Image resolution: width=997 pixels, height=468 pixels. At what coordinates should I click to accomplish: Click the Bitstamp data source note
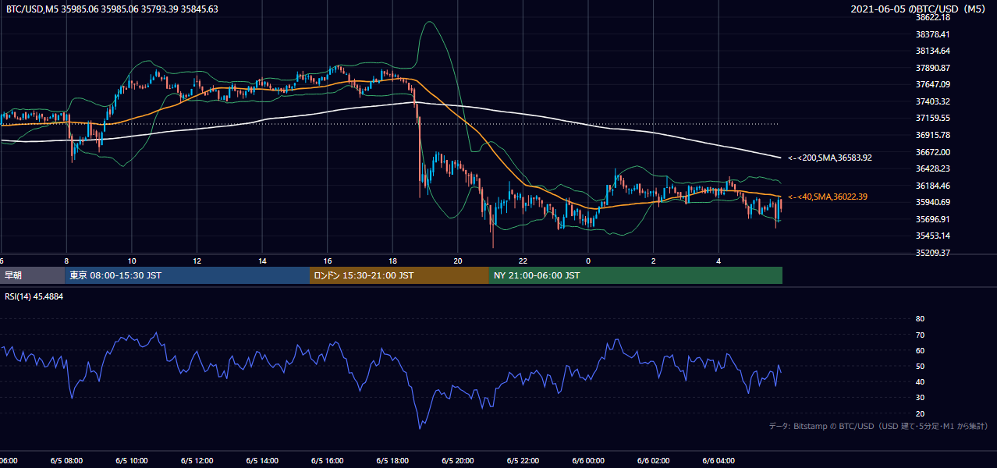click(x=878, y=426)
